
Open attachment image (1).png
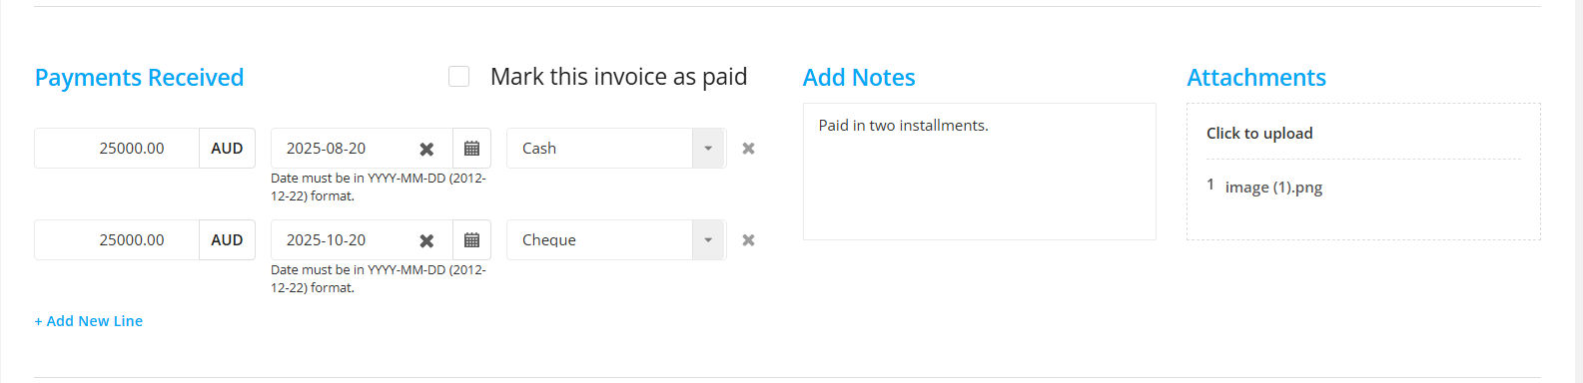[1273, 188]
